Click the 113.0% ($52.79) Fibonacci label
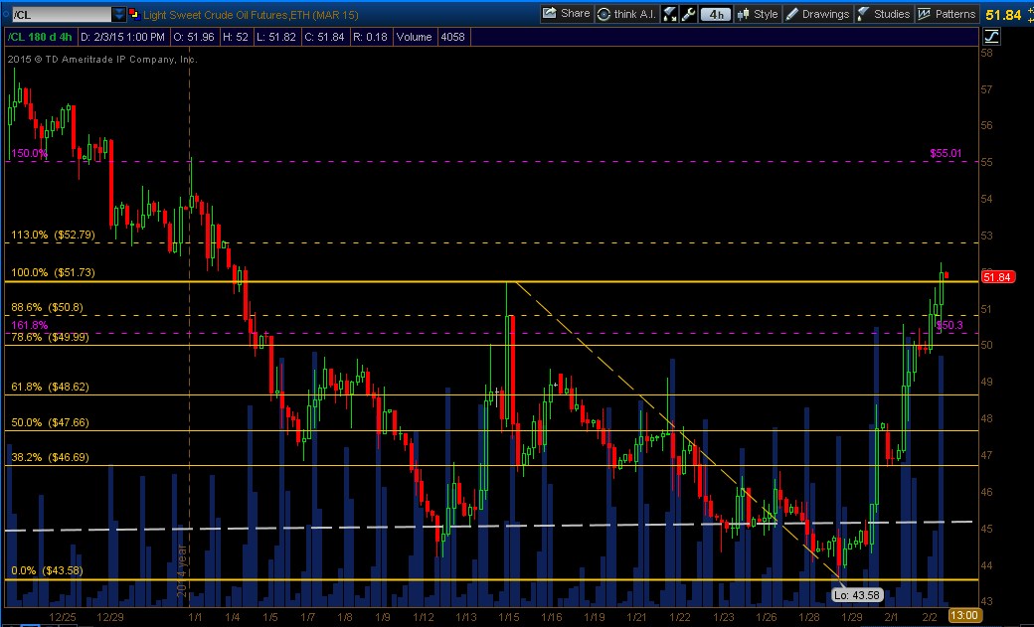The width and height of the screenshot is (1034, 627). click(53, 235)
